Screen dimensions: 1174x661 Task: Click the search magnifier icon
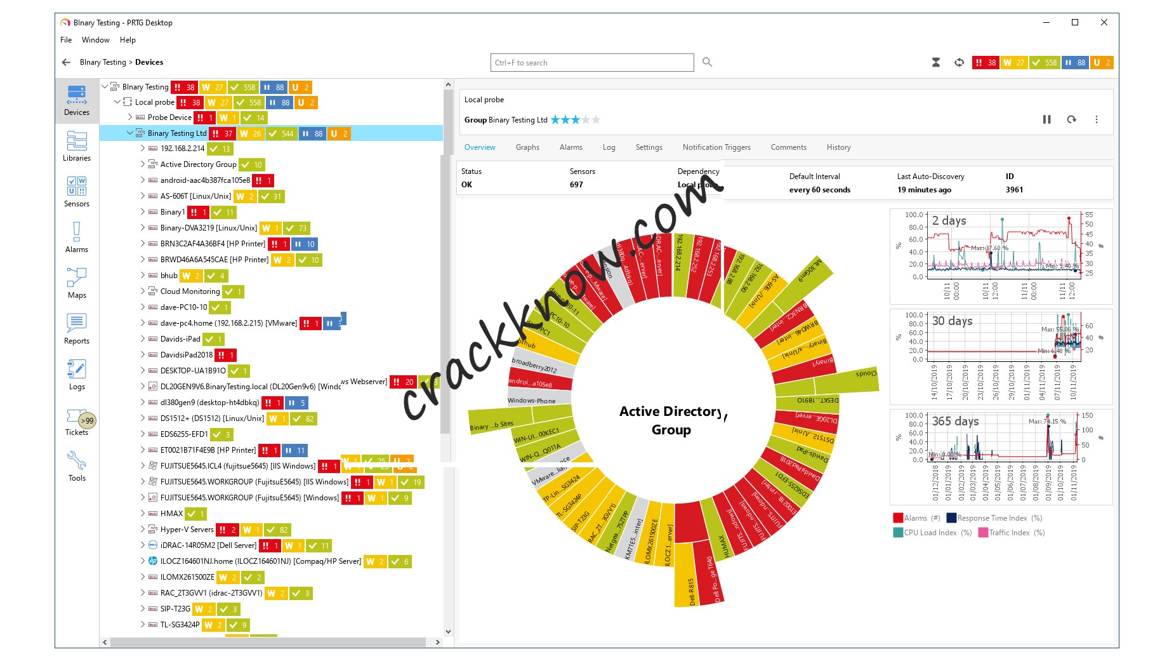707,62
